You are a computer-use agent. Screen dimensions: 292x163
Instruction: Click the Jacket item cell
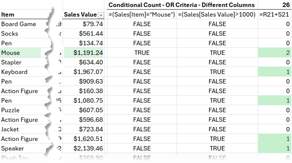(23, 129)
